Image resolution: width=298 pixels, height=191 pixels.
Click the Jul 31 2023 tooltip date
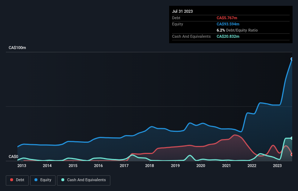click(x=182, y=11)
